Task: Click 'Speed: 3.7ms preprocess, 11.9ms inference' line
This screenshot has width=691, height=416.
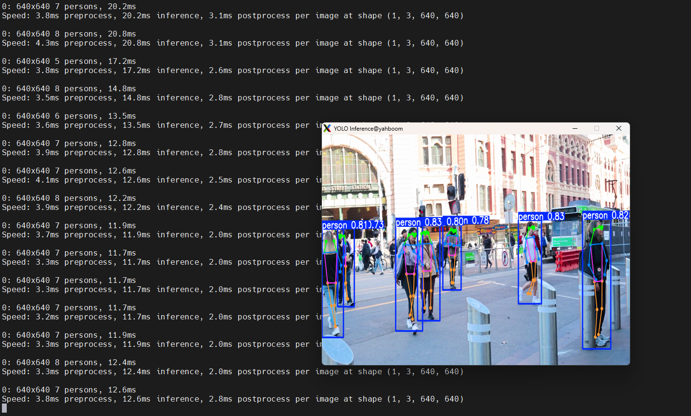Action: (x=162, y=235)
